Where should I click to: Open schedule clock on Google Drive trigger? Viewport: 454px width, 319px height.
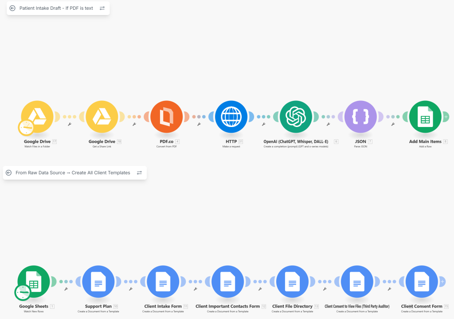click(26, 127)
